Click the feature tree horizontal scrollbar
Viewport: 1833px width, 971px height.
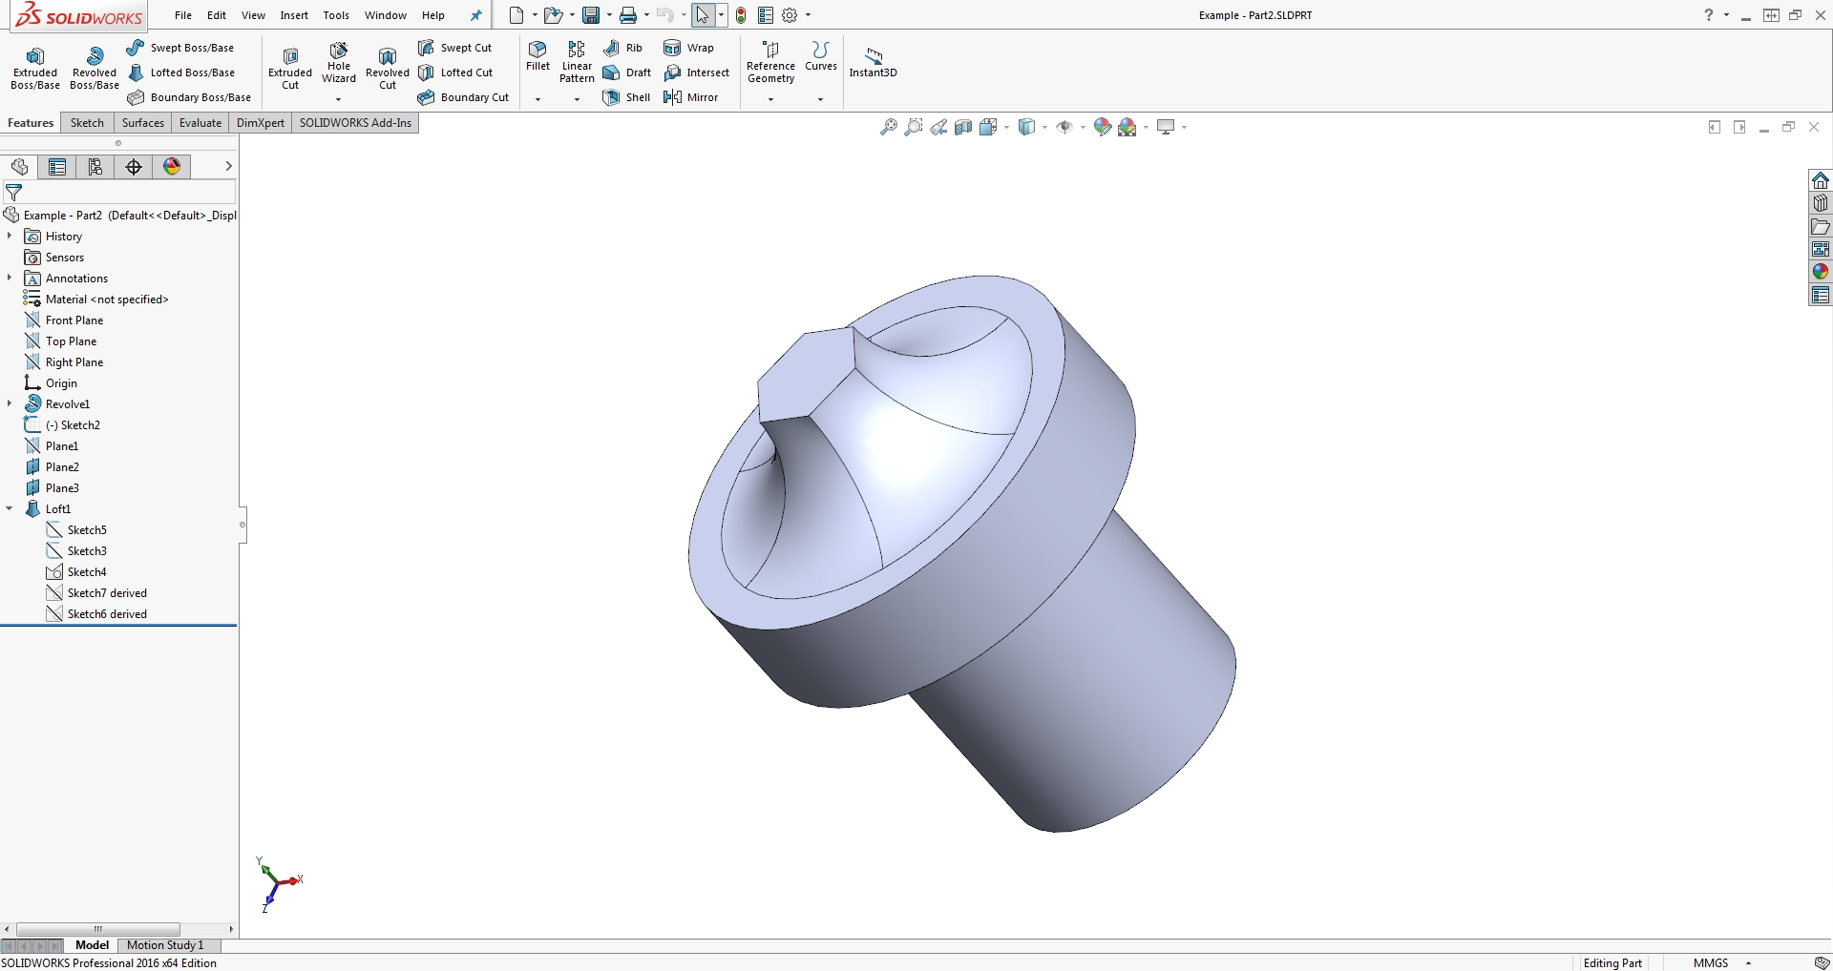click(98, 929)
